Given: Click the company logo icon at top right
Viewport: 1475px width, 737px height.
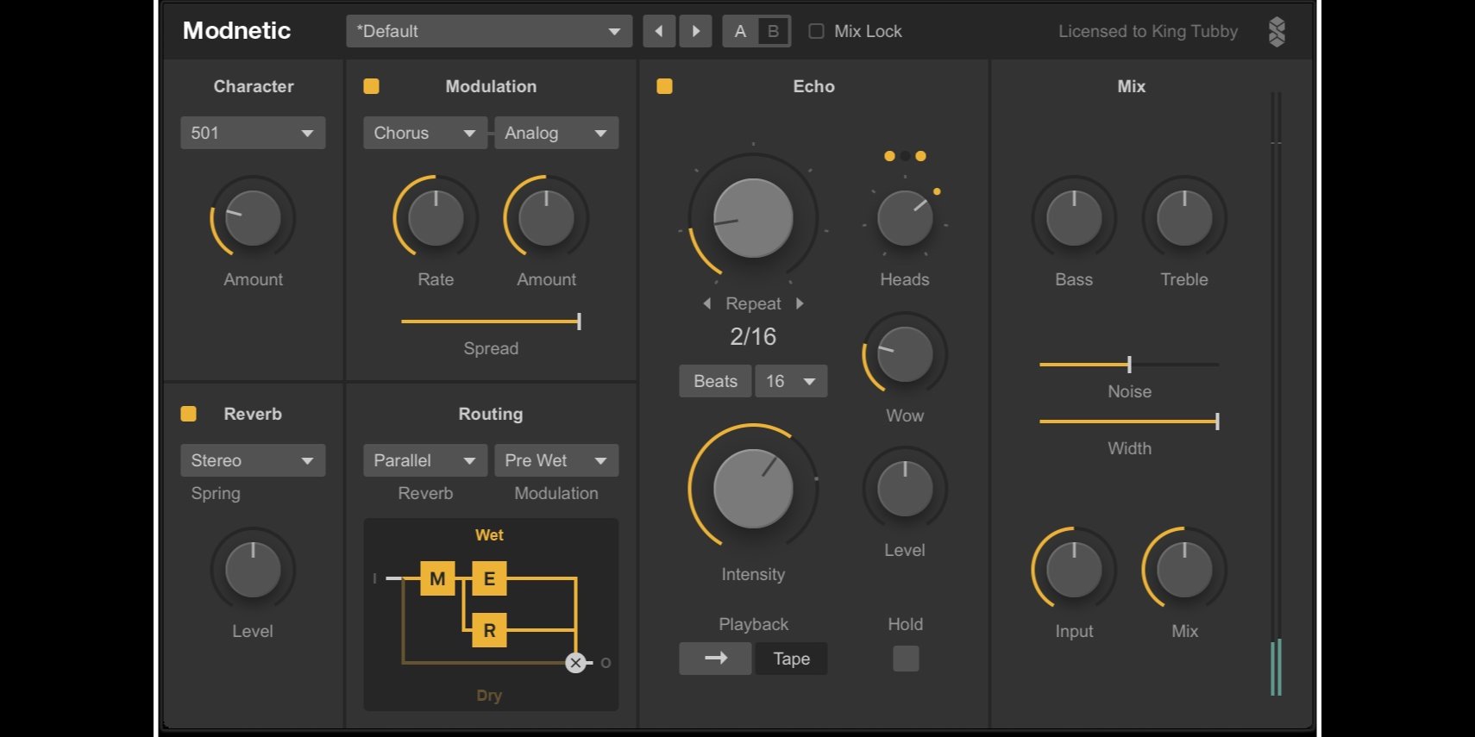Looking at the screenshot, I should [x=1277, y=32].
